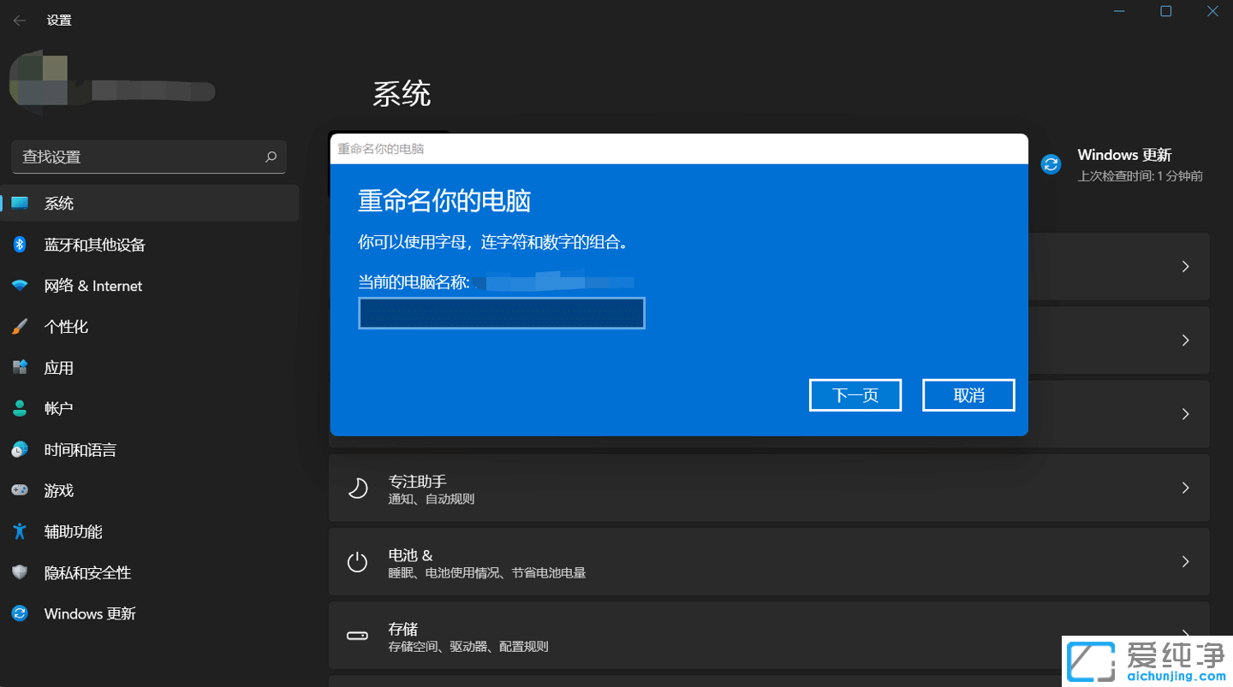Open 隐私和安全性 shield icon
Image resolution: width=1233 pixels, height=687 pixels.
point(19,572)
